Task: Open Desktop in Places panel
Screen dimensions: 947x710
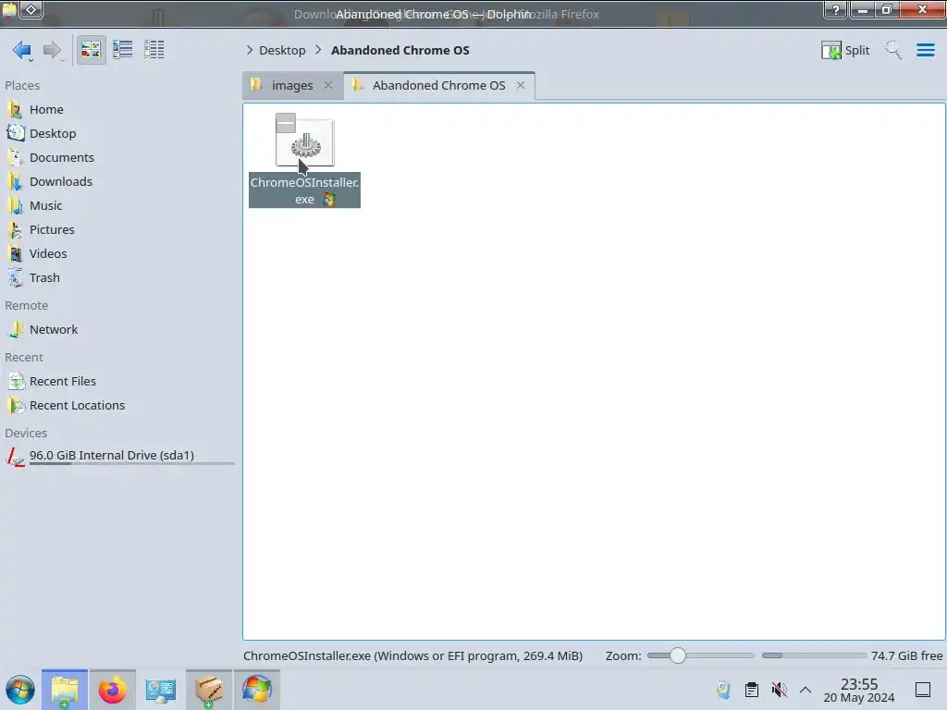Action: click(x=53, y=133)
